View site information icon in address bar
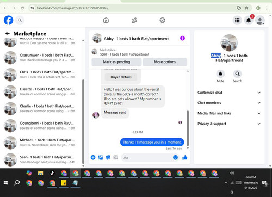The image size is (272, 197). coord(32,8)
